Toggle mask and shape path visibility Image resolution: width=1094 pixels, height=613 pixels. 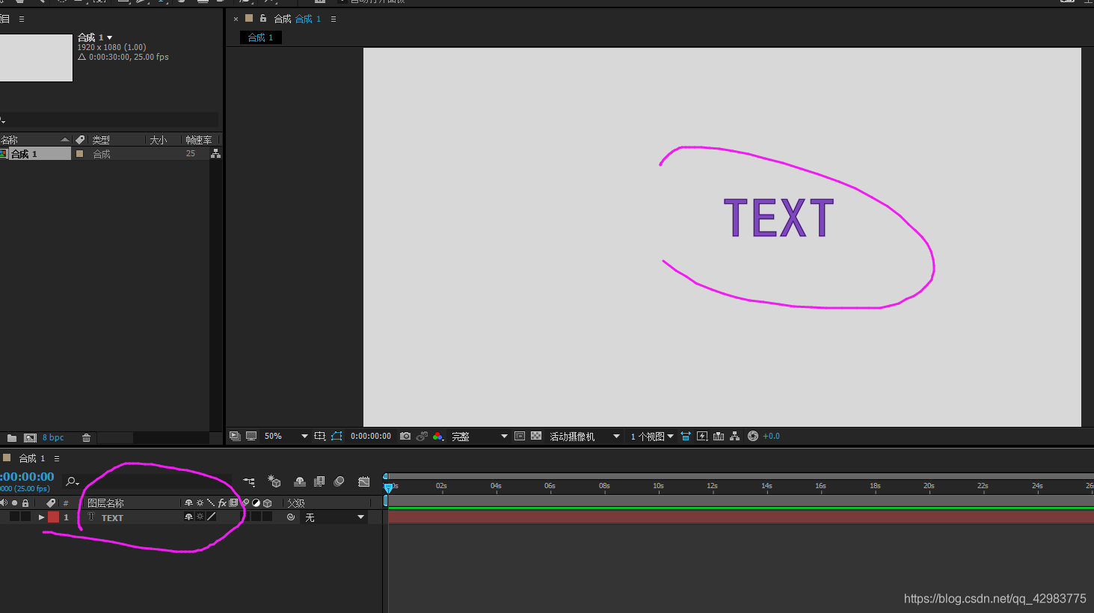[x=337, y=436]
